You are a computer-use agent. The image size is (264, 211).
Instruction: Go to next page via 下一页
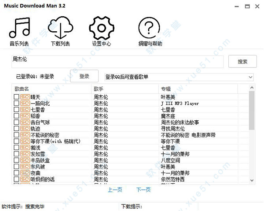tap(143, 190)
